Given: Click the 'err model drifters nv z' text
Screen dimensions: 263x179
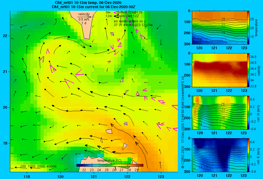Looking at the screenshot, I should point(130,21).
